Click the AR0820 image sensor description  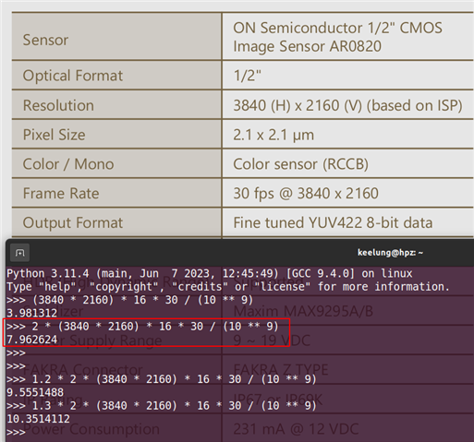coord(337,37)
